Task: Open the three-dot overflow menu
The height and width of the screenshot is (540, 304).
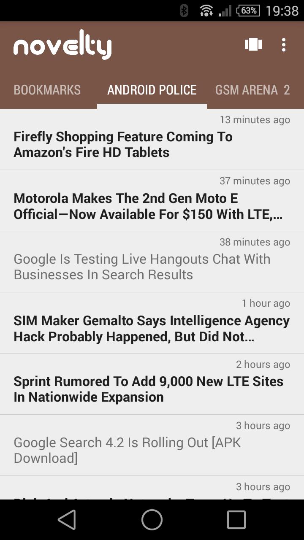Action: click(284, 44)
